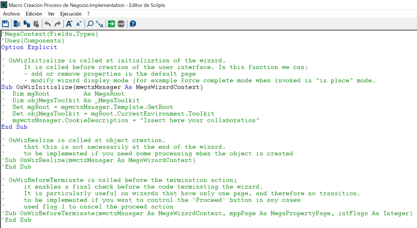Viewport: 417px width, 228px height.
Task: Open Replace with the b-to-a icon
Action: point(100,24)
